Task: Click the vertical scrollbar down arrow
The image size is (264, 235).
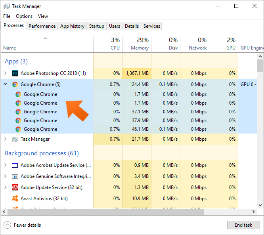Action: pyautogui.click(x=260, y=205)
